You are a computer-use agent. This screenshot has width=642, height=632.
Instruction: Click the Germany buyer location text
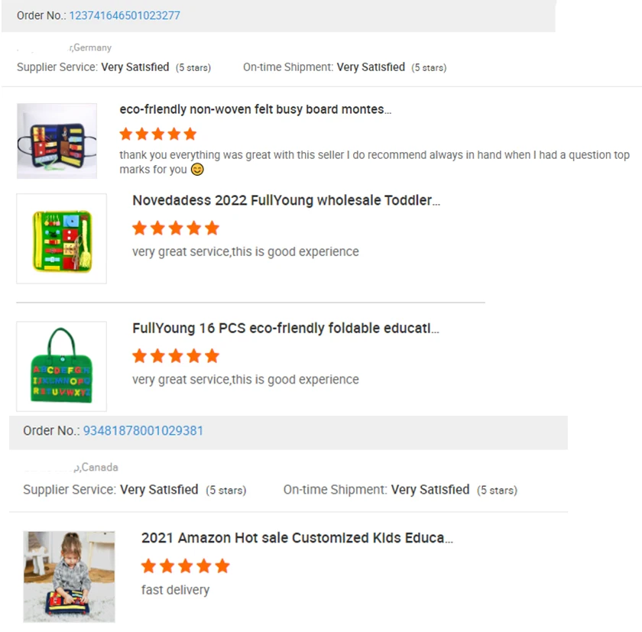(92, 47)
